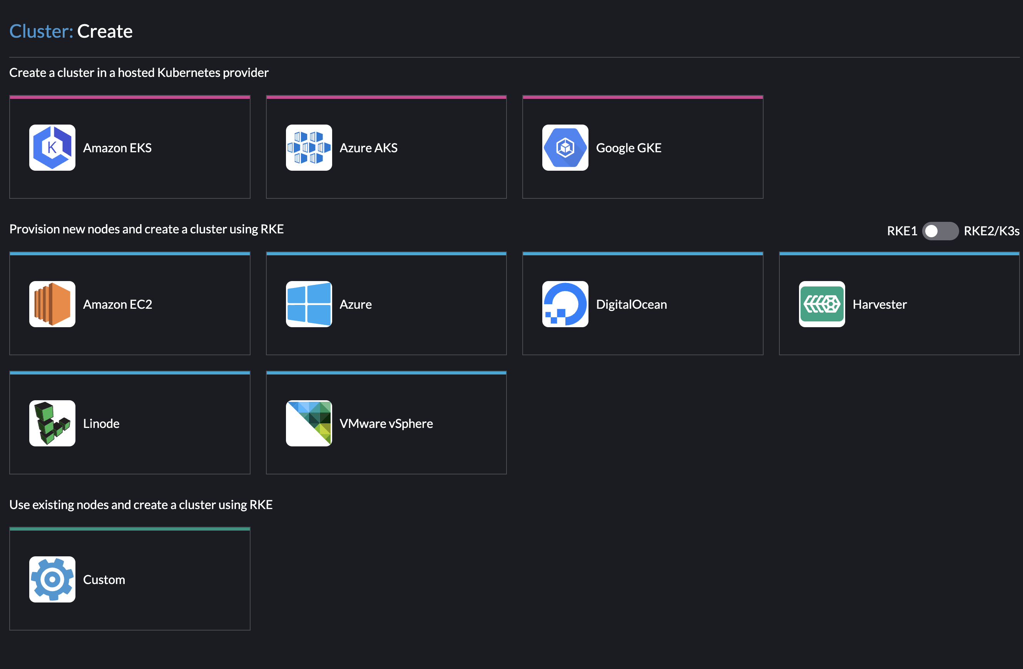Click the green Harvester icon
The image size is (1023, 669).
[821, 304]
